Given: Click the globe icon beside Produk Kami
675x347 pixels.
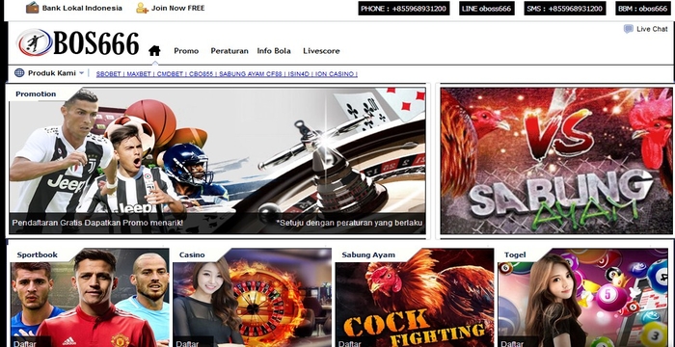Looking at the screenshot, I should (19, 72).
